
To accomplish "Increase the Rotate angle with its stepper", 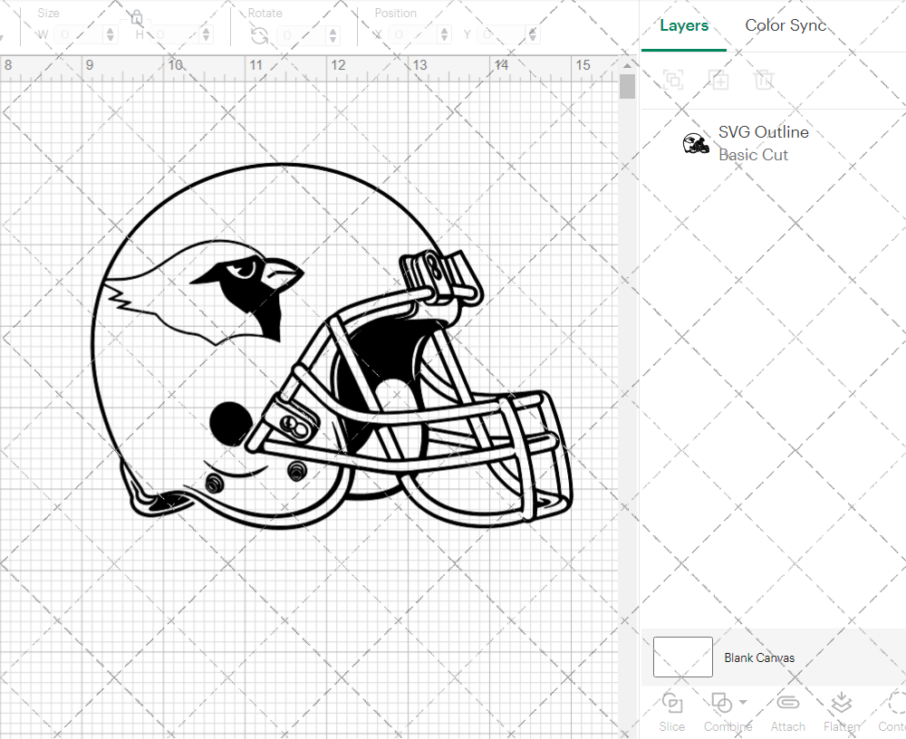I will [x=333, y=29].
